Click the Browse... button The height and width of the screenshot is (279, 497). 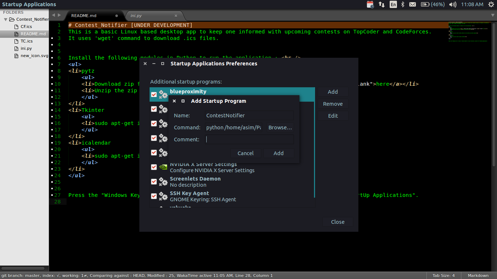click(x=280, y=128)
